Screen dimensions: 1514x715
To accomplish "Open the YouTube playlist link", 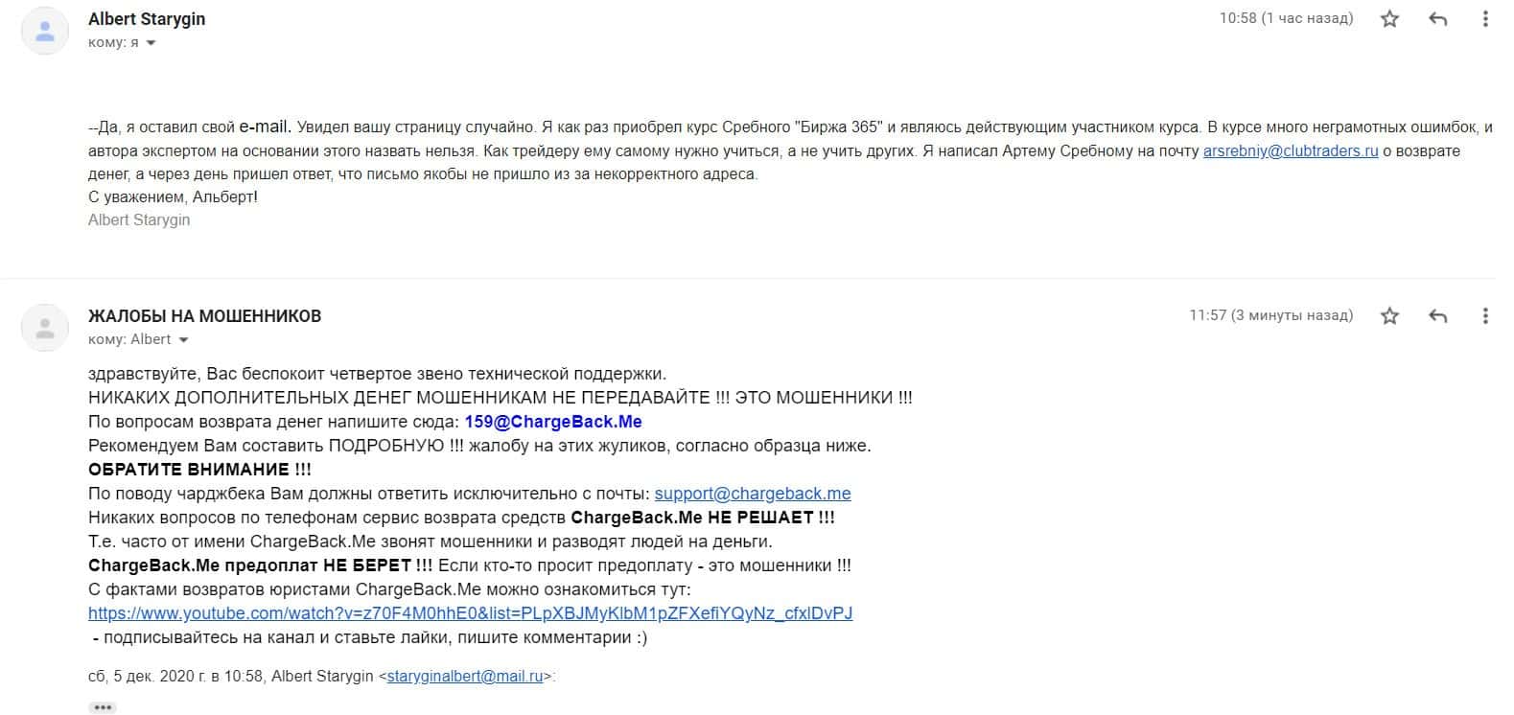I will 470,613.
